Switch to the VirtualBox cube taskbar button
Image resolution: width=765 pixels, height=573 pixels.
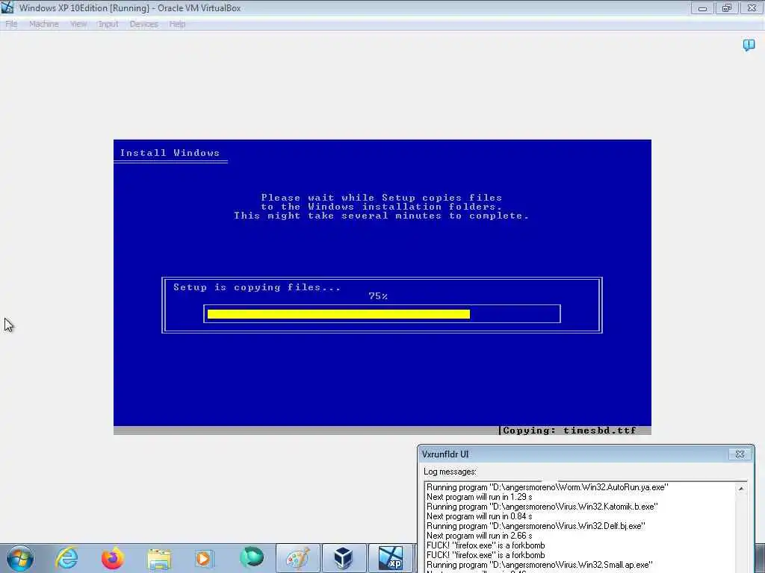click(344, 558)
